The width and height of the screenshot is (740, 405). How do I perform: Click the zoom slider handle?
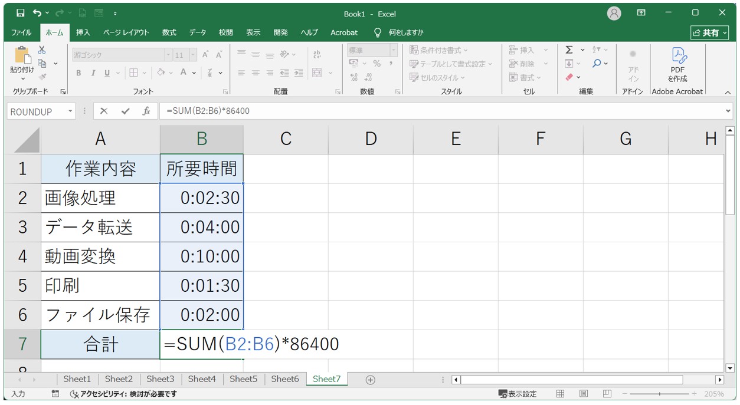pos(659,394)
